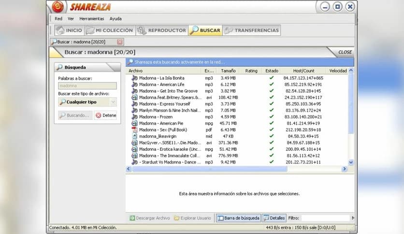Click status checkmark of 'La Isla Bonita' row
Image resolution: width=404 pixels, height=234 pixels.
point(271,77)
